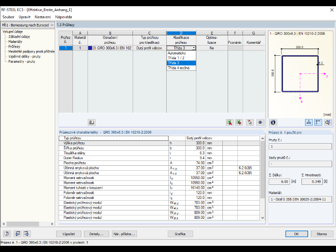336x252 pixels.
Task: Open the Upravit menu
Action: click(x=24, y=17)
